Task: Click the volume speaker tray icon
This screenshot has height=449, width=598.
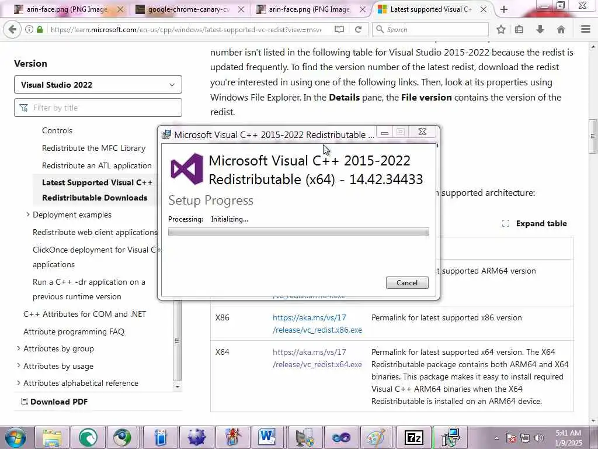Action: click(x=538, y=438)
